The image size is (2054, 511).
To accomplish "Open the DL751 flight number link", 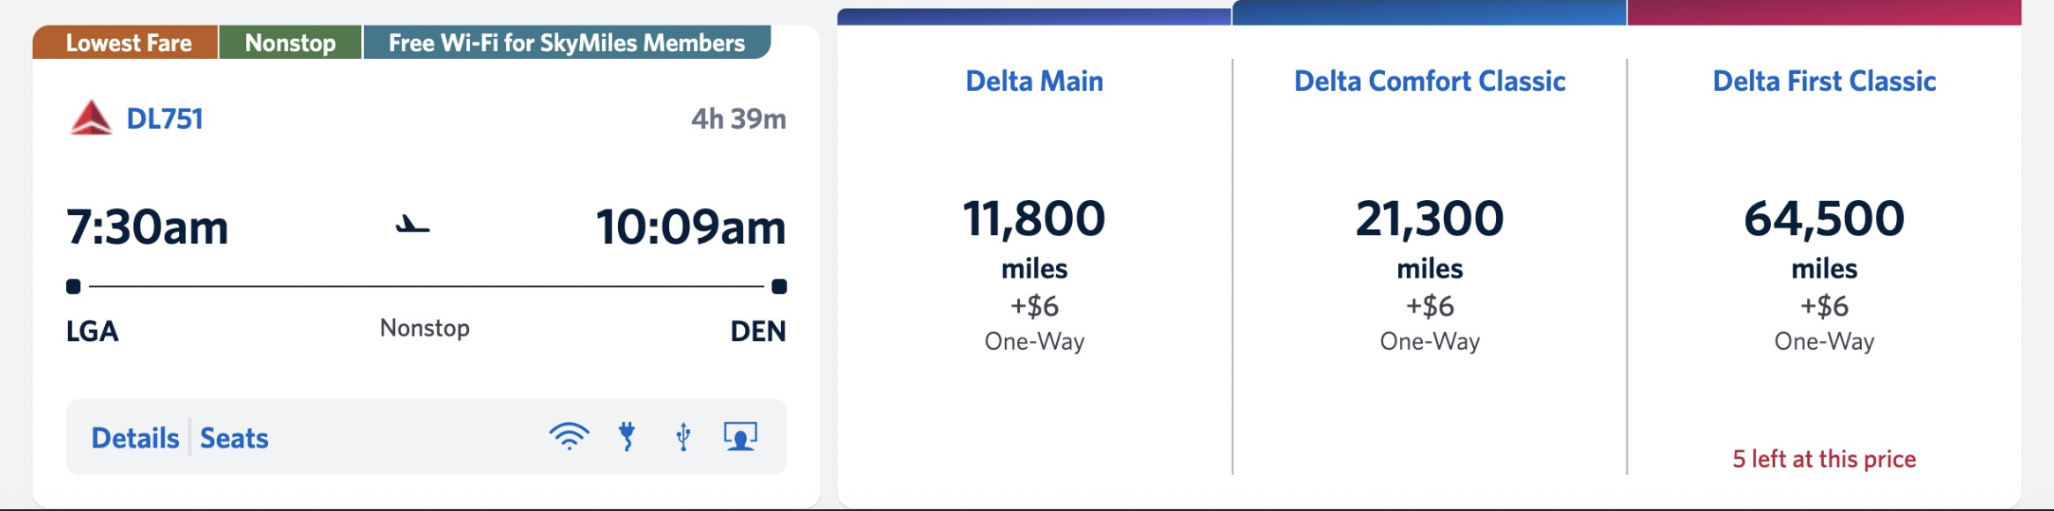I will (x=165, y=118).
